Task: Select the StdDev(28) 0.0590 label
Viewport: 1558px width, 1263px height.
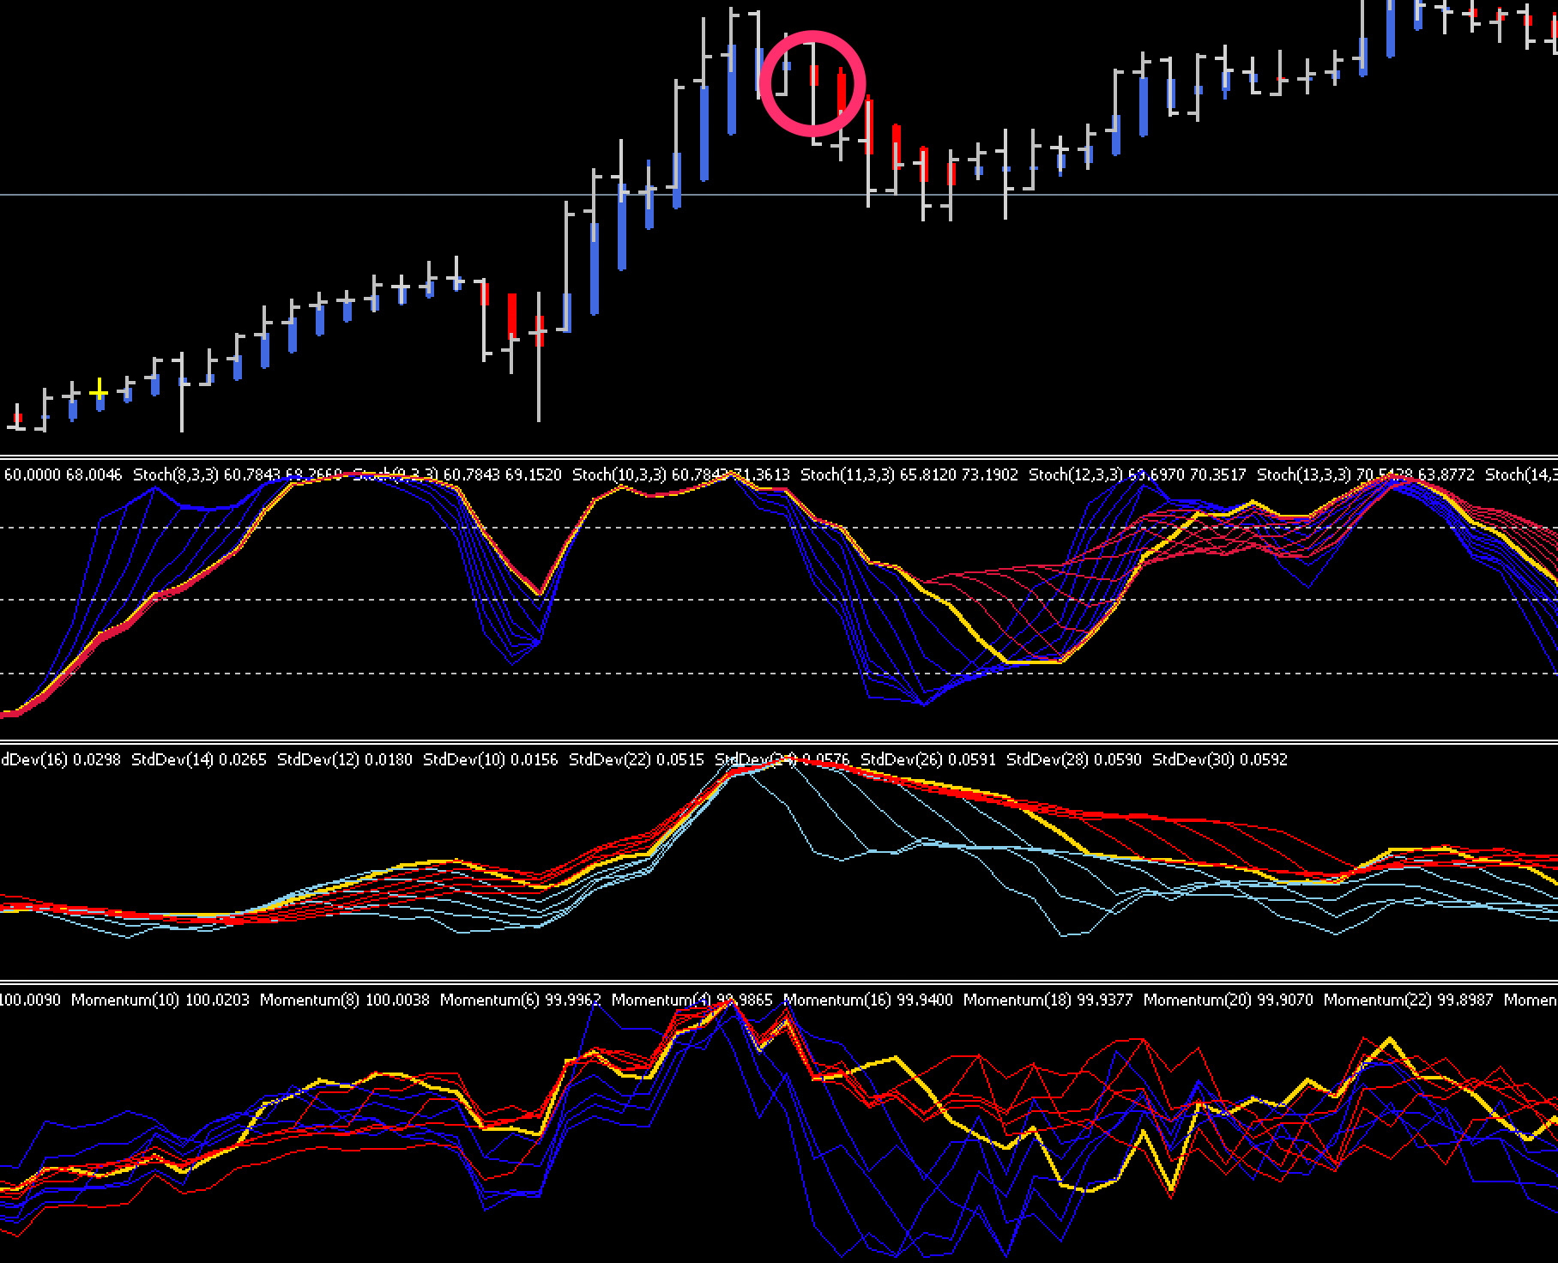Action: pyautogui.click(x=1074, y=759)
